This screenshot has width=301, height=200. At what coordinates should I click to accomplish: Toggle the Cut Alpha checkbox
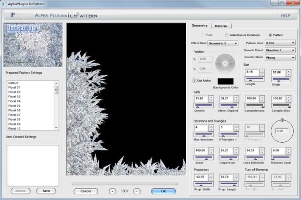coord(195,80)
